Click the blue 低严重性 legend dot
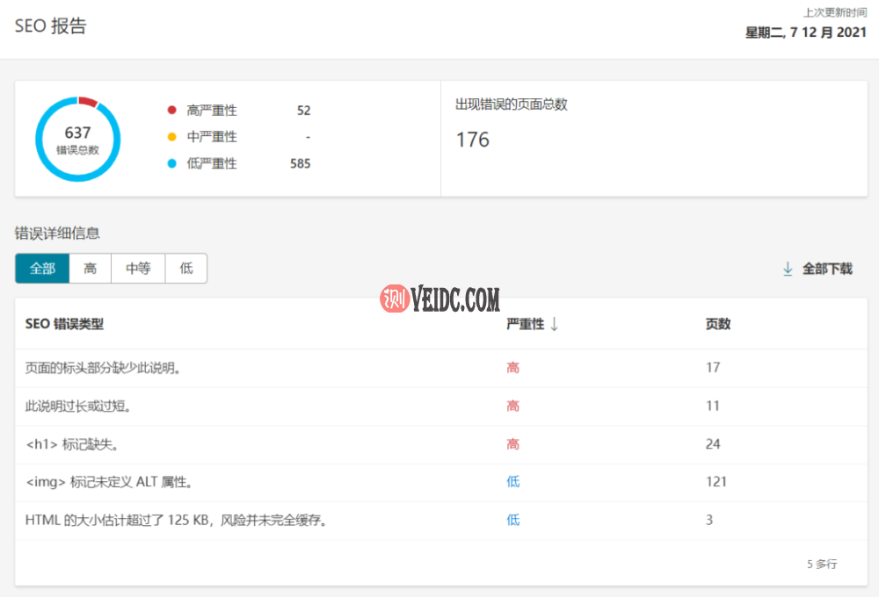879x597 pixels. click(171, 162)
